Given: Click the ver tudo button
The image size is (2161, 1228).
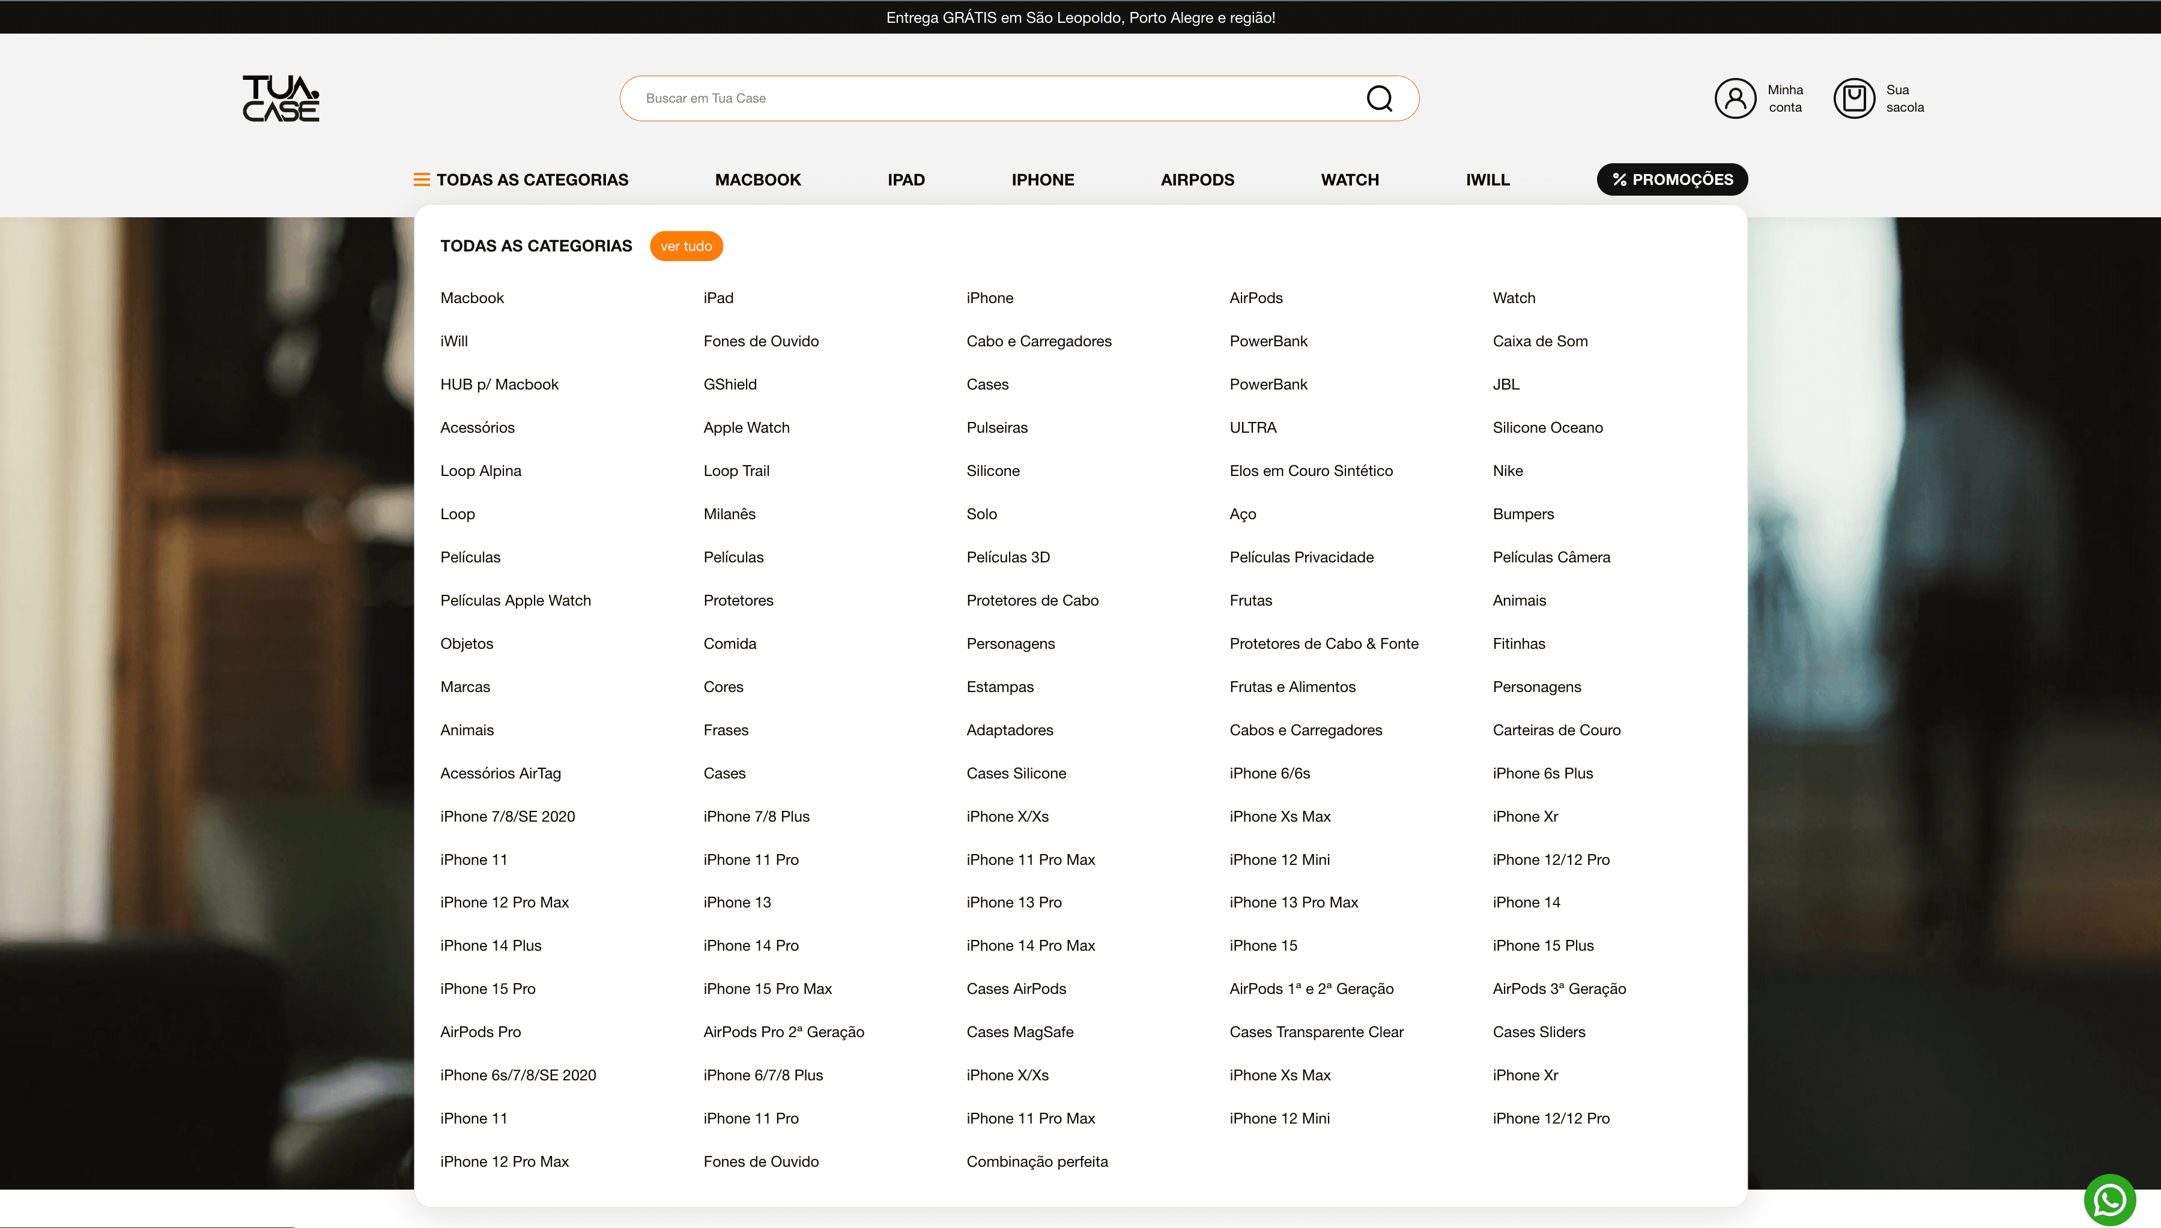Looking at the screenshot, I should point(686,246).
